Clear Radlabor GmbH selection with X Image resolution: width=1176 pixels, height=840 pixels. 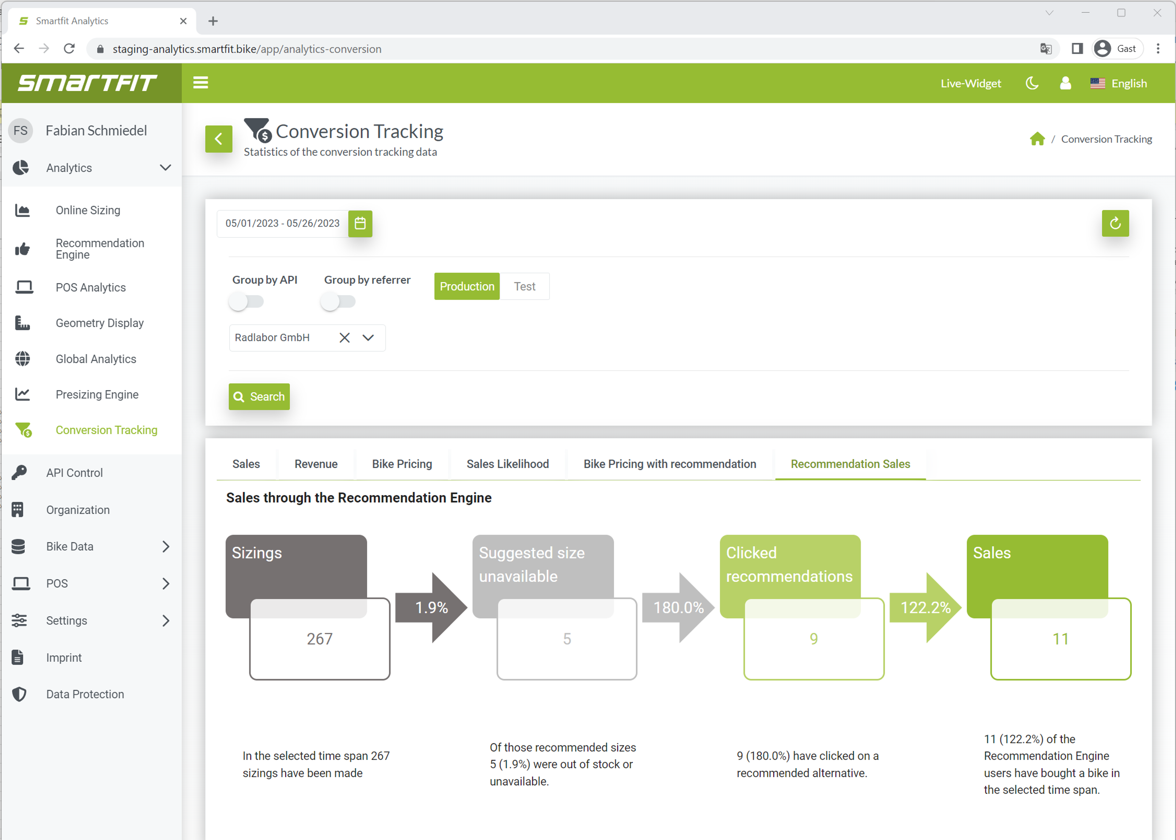tap(344, 338)
